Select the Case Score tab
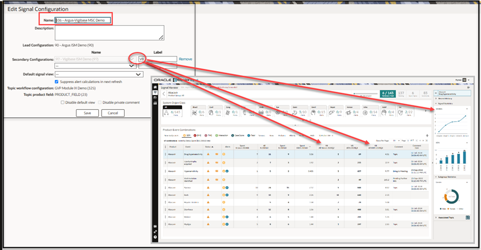The height and width of the screenshot is (250, 481). [238, 136]
